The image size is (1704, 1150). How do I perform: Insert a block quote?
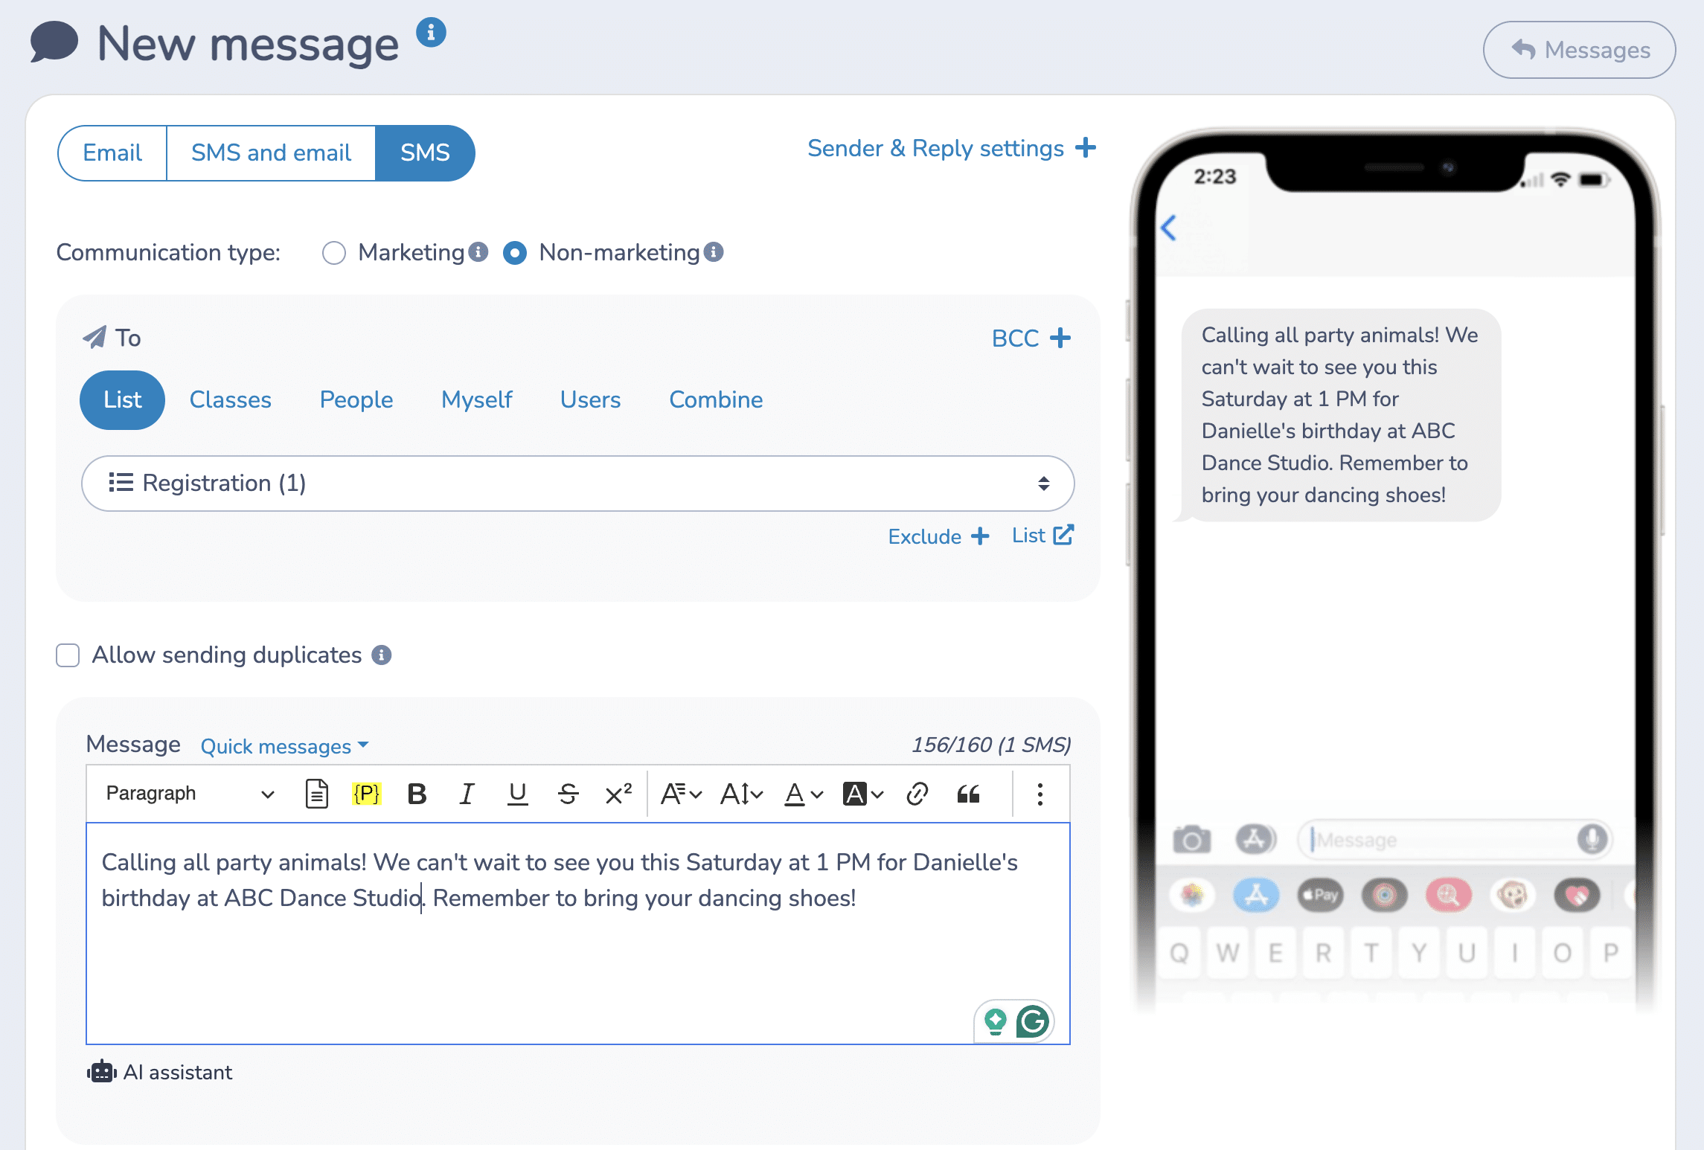[968, 794]
